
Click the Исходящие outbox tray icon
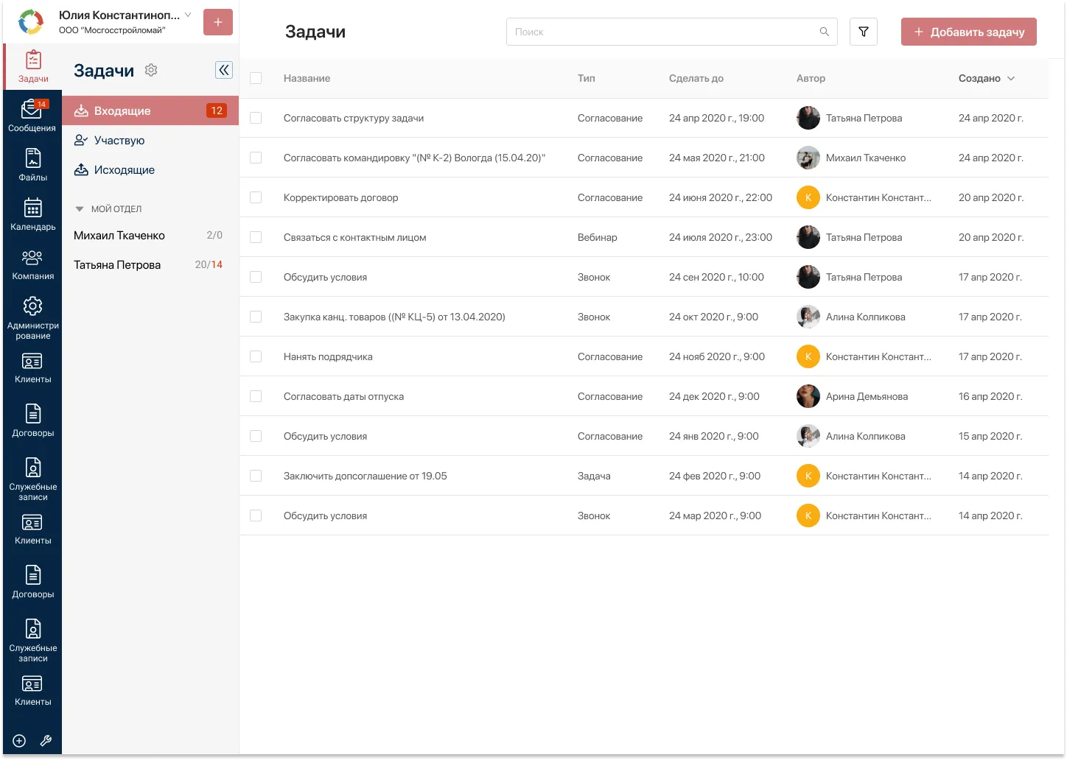click(81, 169)
